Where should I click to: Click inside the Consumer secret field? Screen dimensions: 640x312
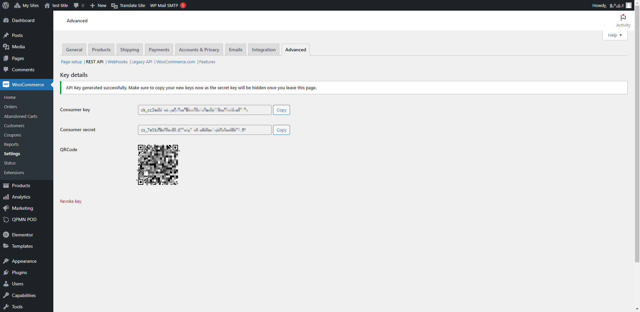(205, 130)
